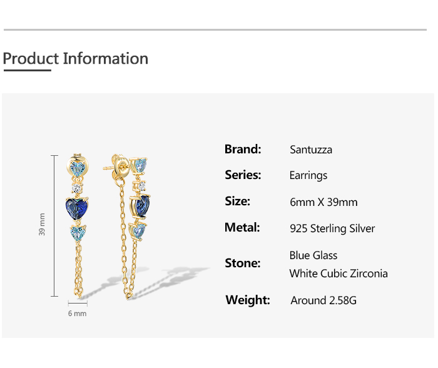The width and height of the screenshot is (438, 368).
Task: Click the Brand label
Action: 243,149
